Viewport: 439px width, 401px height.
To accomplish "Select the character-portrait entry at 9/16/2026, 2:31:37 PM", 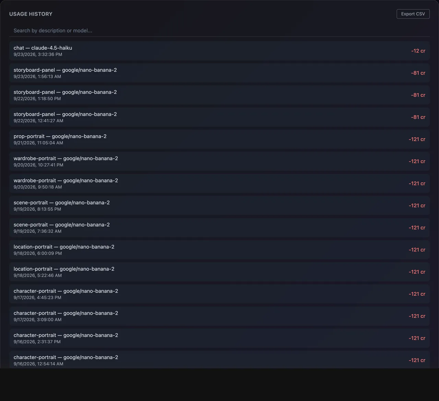I will point(219,339).
